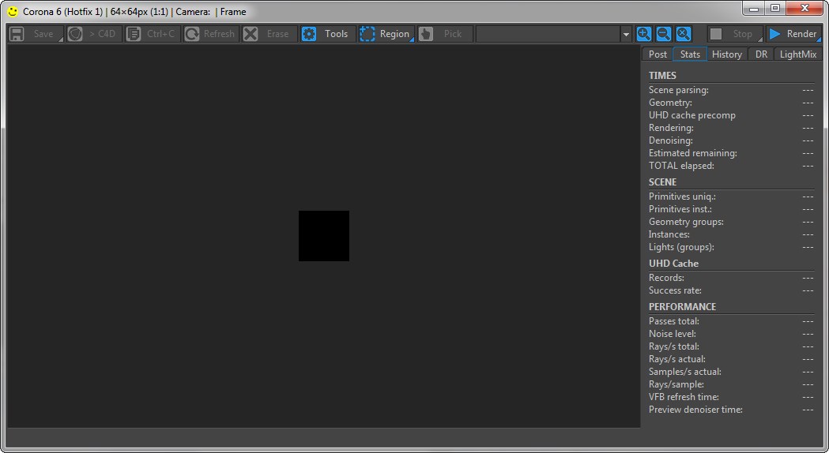829x453 pixels.
Task: Click the Region button dropdown corner arrow
Action: pos(412,39)
